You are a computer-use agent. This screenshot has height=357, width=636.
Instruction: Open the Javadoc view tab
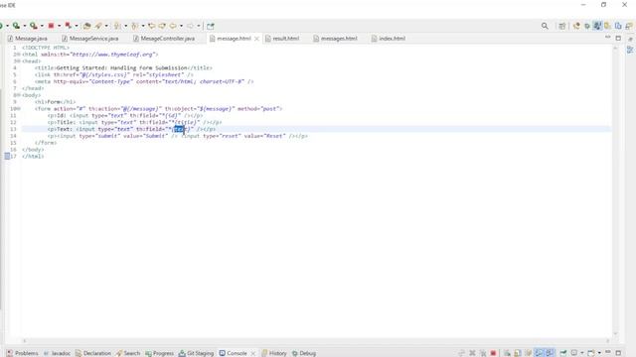tap(58, 353)
